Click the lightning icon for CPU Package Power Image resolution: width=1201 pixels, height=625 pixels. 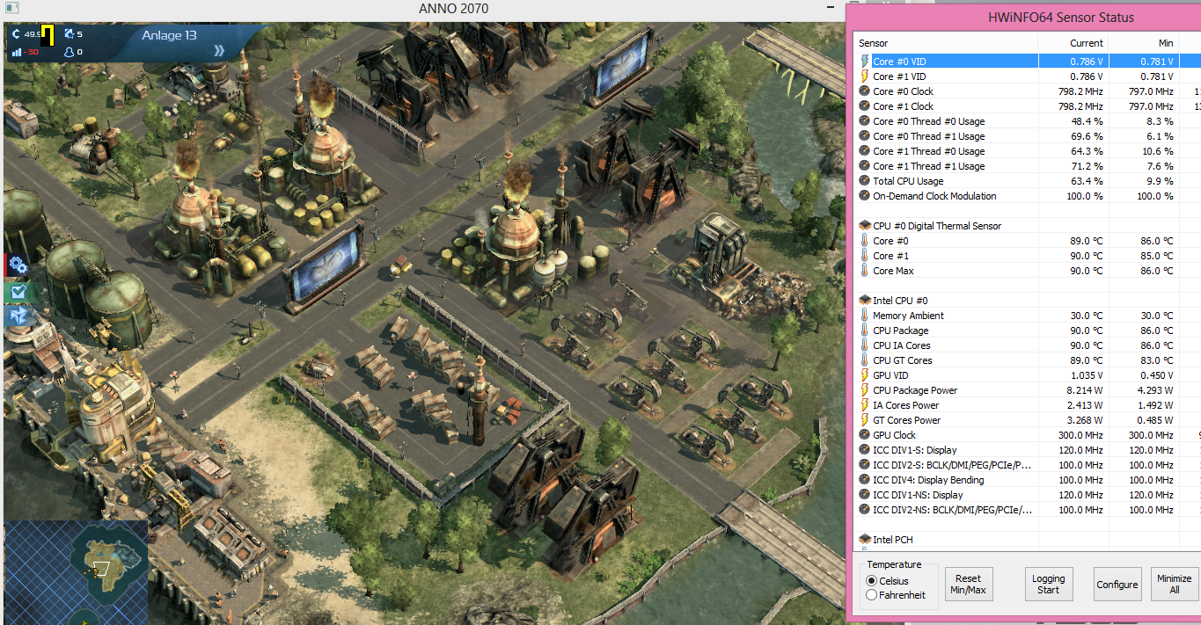click(864, 390)
